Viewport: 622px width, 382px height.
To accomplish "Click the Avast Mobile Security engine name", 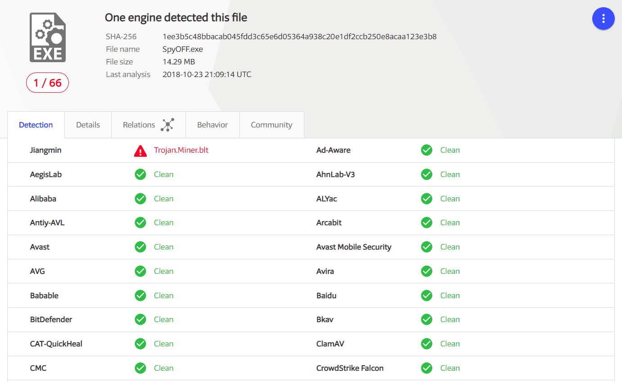I will [x=354, y=247].
